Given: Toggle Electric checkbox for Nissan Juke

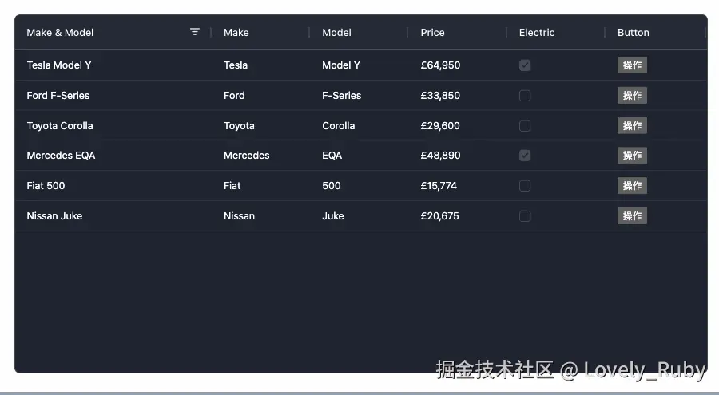Looking at the screenshot, I should click(525, 216).
